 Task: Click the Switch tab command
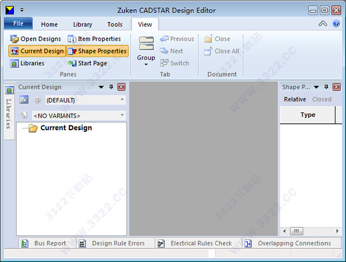174,63
